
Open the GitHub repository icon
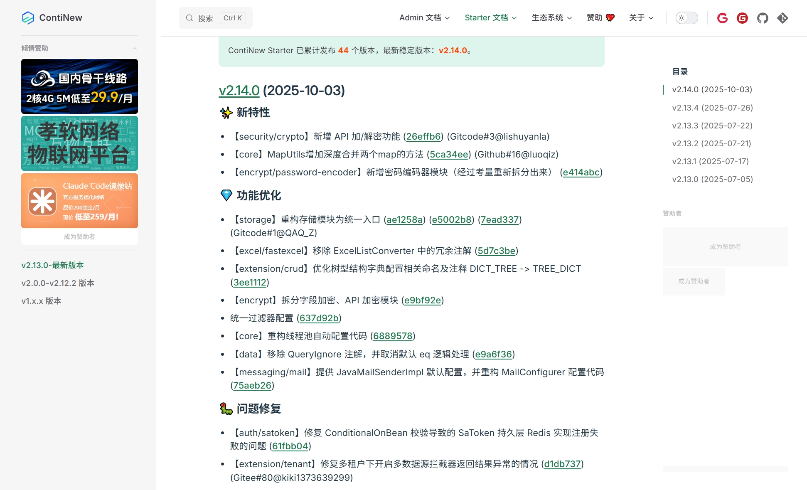tap(763, 18)
